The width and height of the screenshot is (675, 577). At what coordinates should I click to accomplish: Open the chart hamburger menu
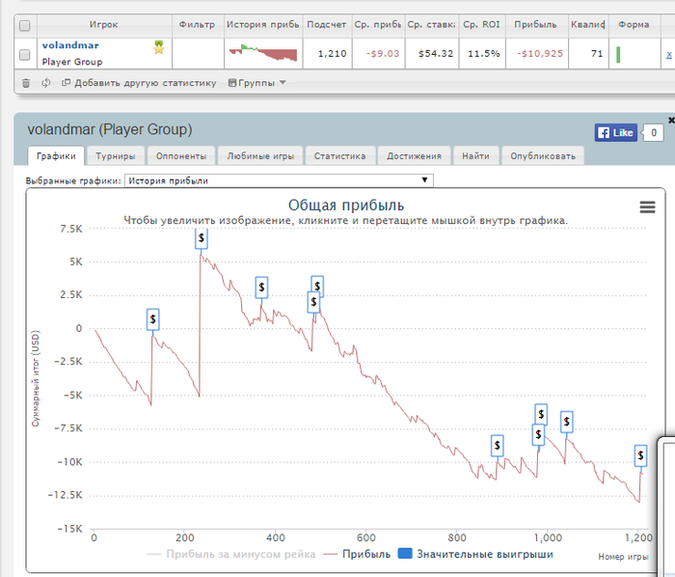[647, 206]
